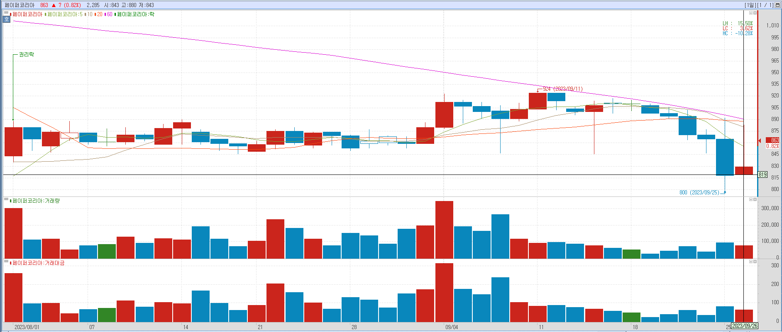Maximize the 거래량 volume pane
This screenshot has width=782, height=332.
pyautogui.click(x=750, y=199)
